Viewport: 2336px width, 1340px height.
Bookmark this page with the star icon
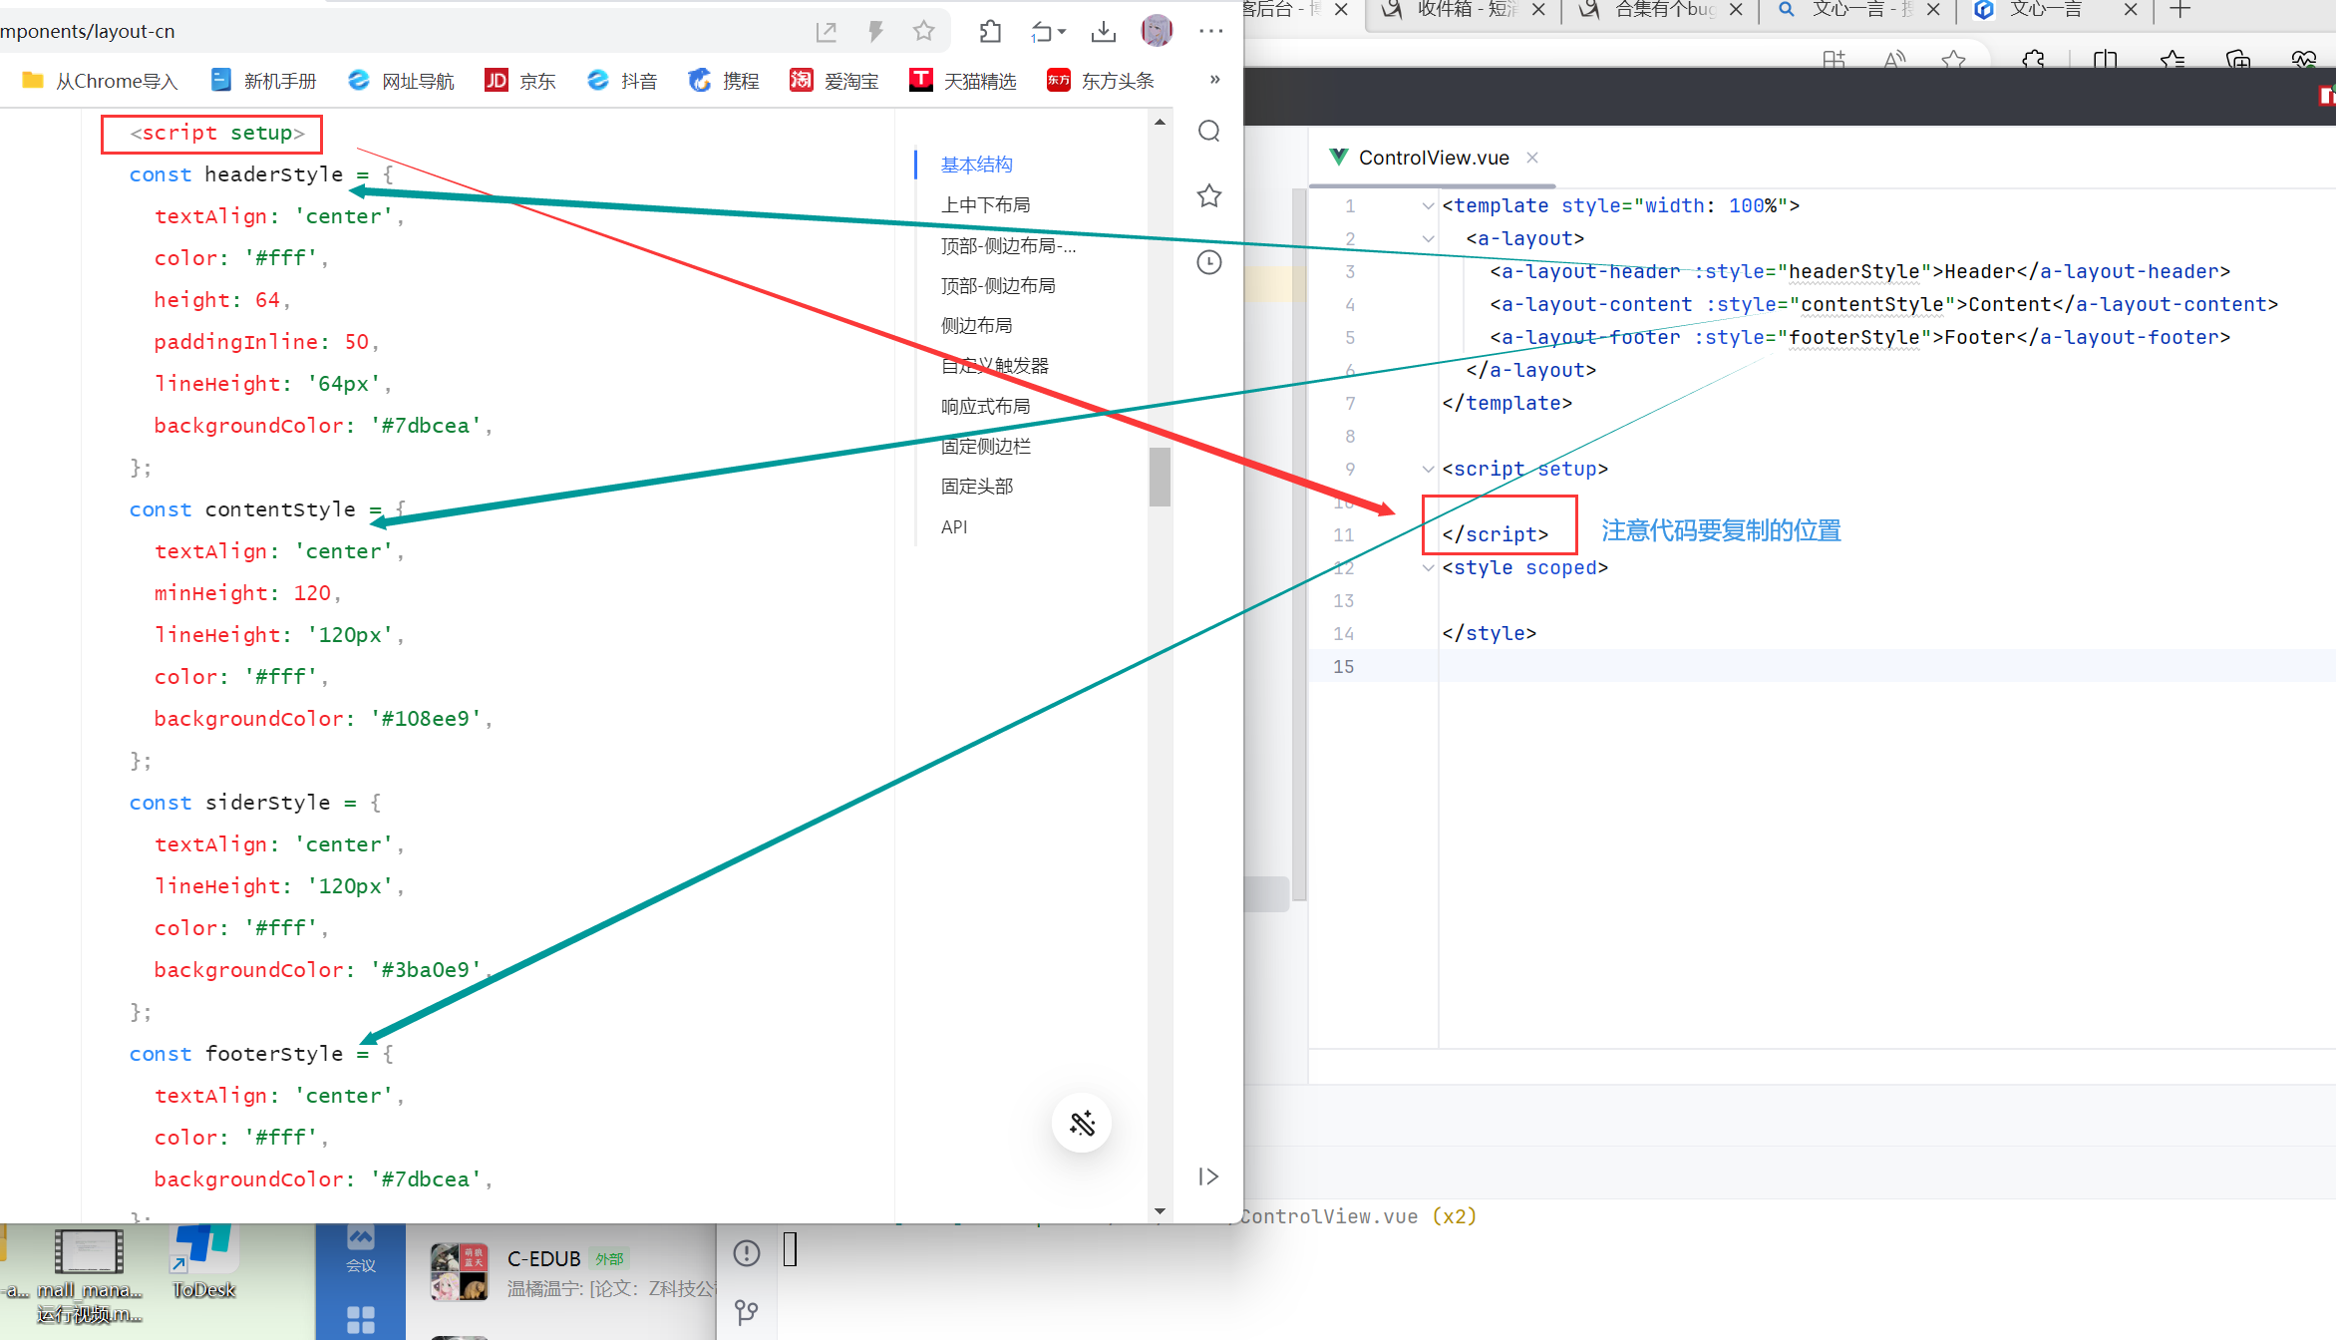point(924,32)
